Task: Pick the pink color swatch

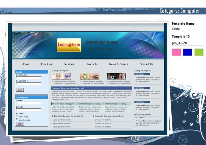Action: pyautogui.click(x=176, y=52)
